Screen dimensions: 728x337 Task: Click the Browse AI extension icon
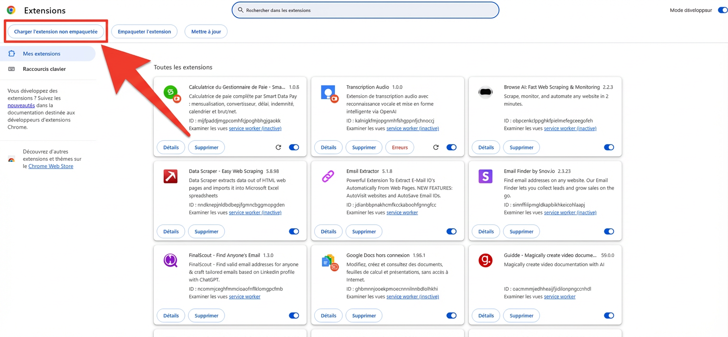click(485, 92)
